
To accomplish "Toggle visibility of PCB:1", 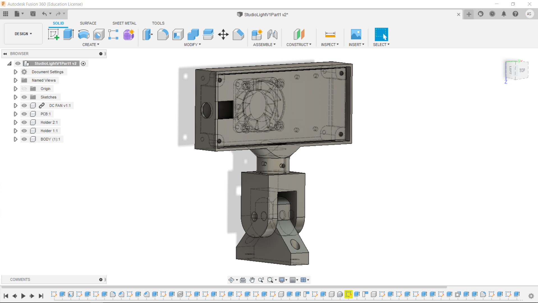I will (x=24, y=114).
